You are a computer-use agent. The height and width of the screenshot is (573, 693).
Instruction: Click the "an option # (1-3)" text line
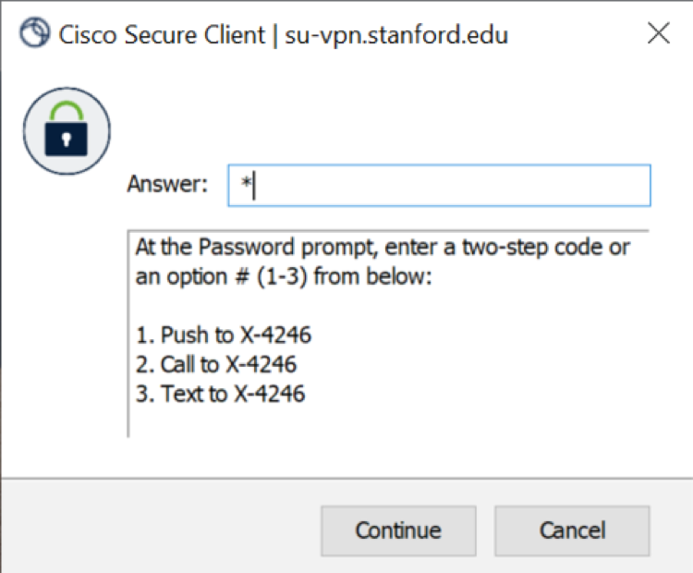(x=283, y=276)
